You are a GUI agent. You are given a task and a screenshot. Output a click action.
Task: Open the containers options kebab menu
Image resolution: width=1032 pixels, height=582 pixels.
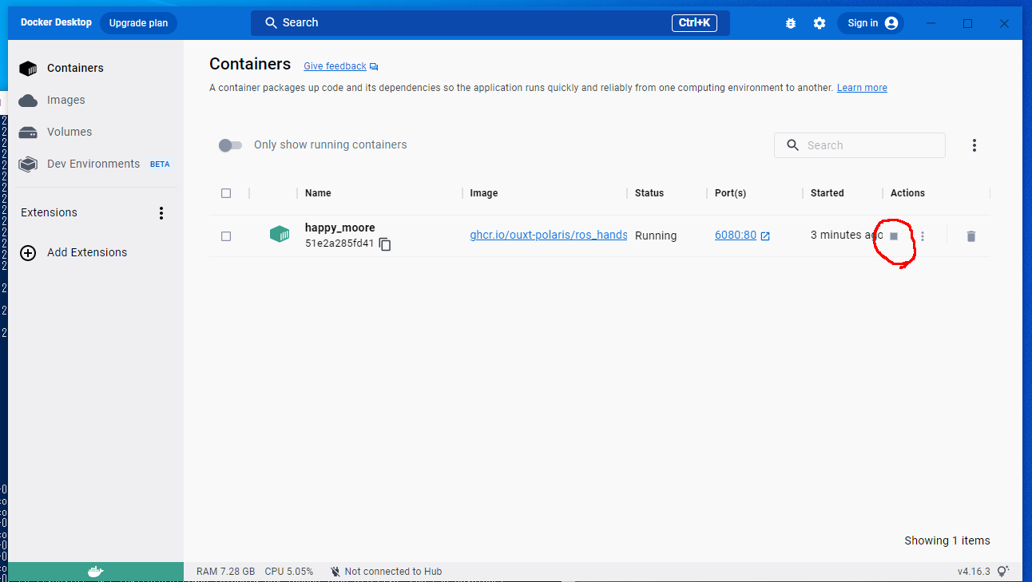coord(974,145)
